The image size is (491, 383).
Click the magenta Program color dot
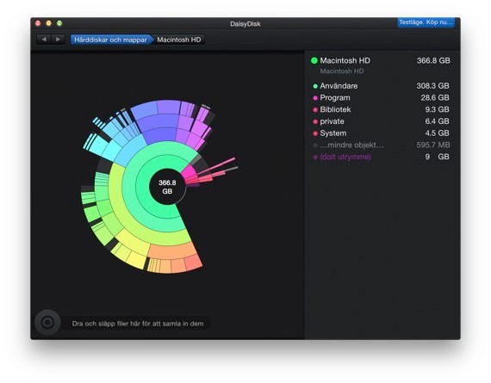pyautogui.click(x=315, y=98)
